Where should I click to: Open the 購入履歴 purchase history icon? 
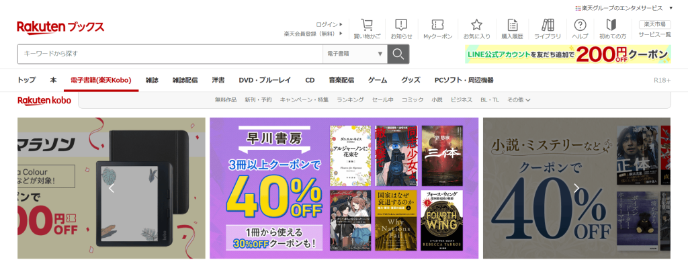[x=512, y=25]
